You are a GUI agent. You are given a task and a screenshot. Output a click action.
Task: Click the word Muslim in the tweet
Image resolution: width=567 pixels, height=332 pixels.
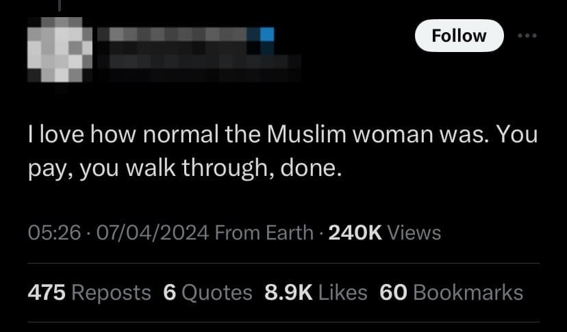pos(307,134)
